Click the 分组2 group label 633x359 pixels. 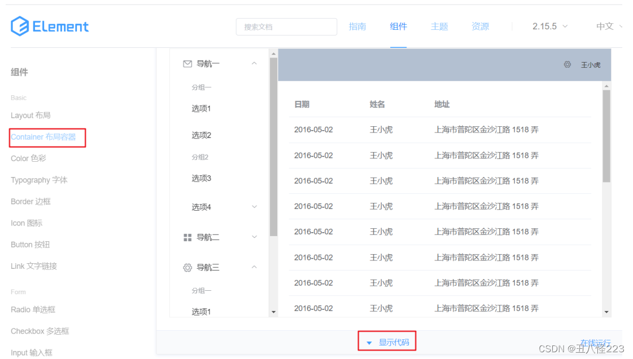tap(200, 157)
